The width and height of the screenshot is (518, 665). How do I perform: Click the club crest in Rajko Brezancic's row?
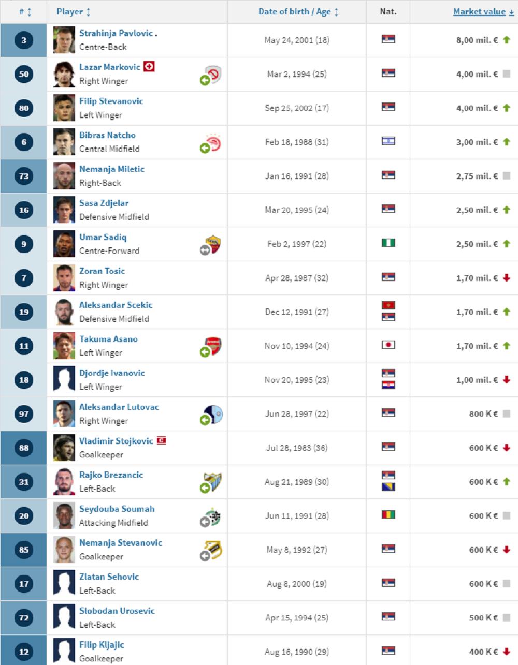tap(213, 482)
